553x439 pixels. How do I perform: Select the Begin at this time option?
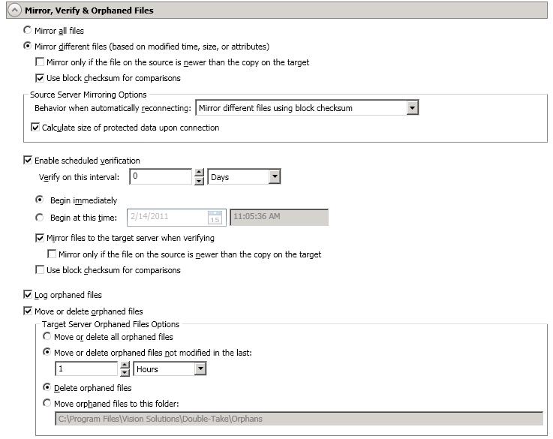click(41, 218)
